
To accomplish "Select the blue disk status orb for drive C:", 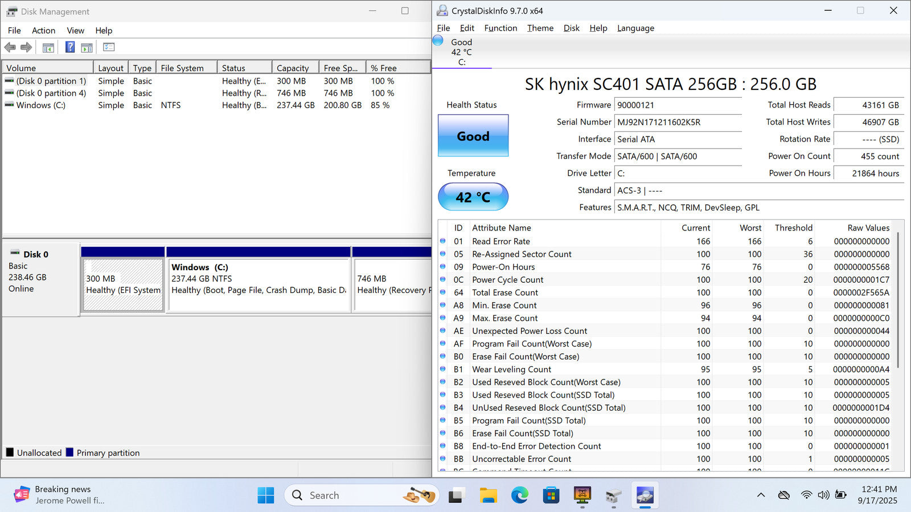I will tap(438, 40).
